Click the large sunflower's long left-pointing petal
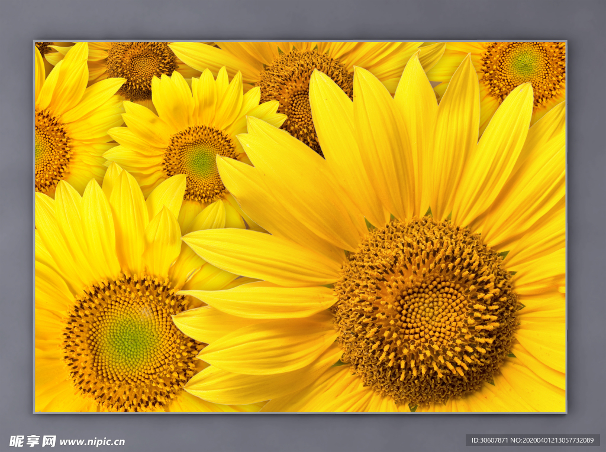This screenshot has width=606, height=452. (x=260, y=255)
